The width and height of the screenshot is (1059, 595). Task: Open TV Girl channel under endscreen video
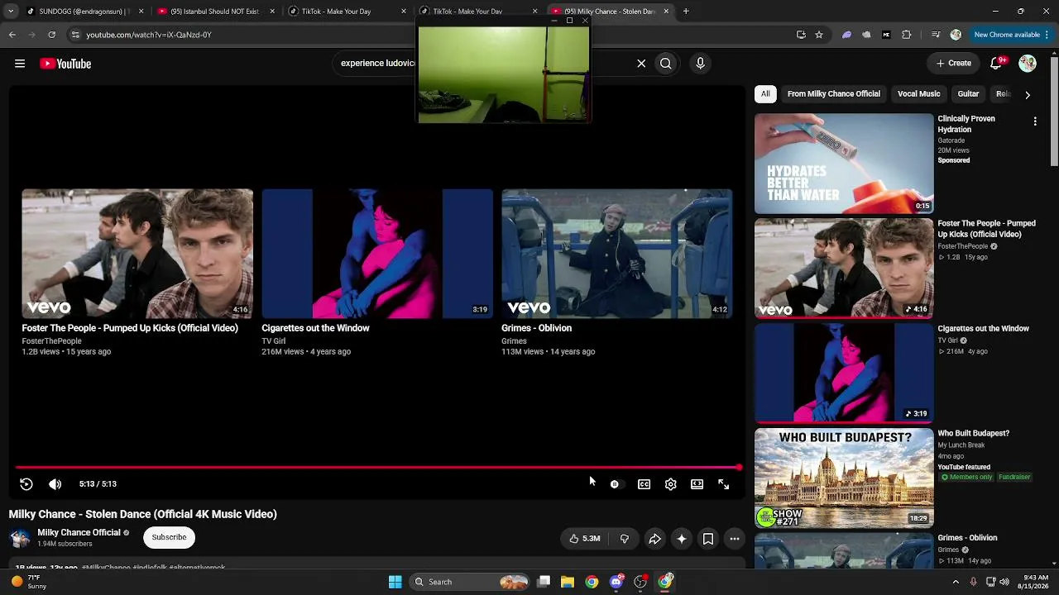click(x=273, y=341)
